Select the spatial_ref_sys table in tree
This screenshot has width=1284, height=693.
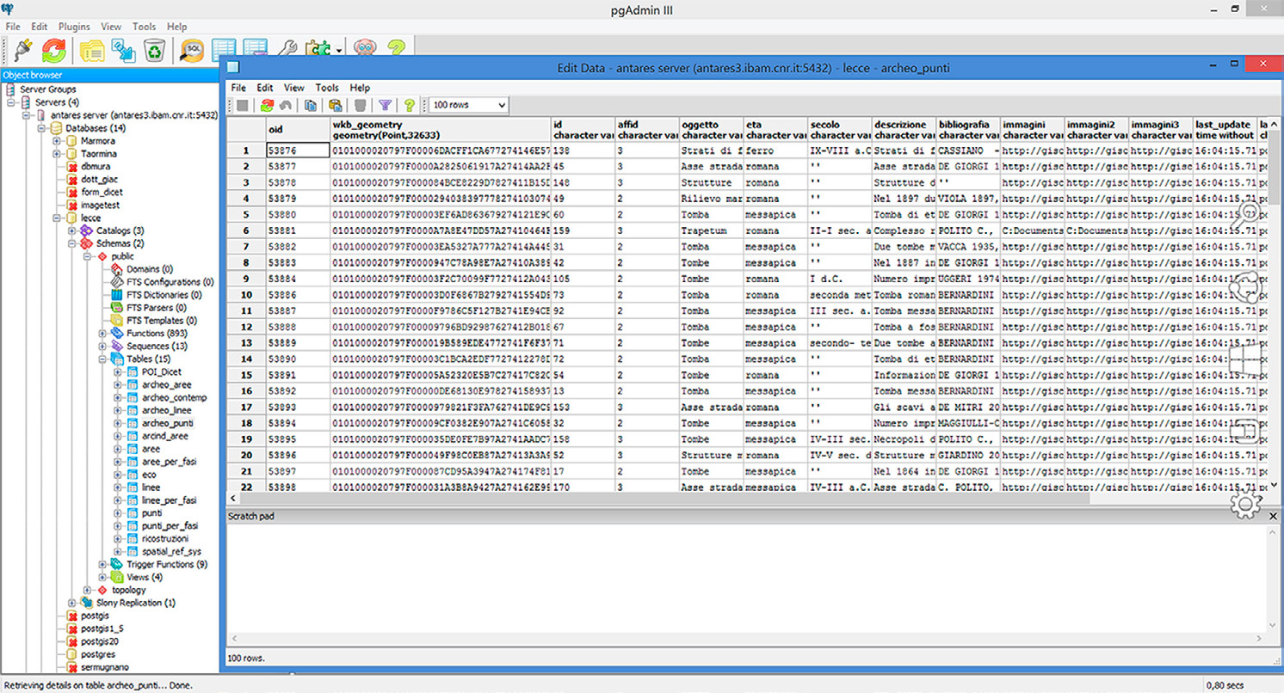172,551
